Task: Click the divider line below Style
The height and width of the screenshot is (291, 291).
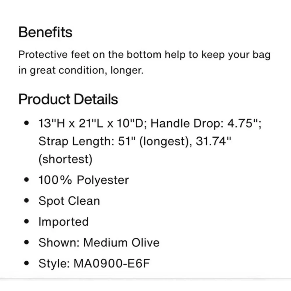Action: pos(145,279)
